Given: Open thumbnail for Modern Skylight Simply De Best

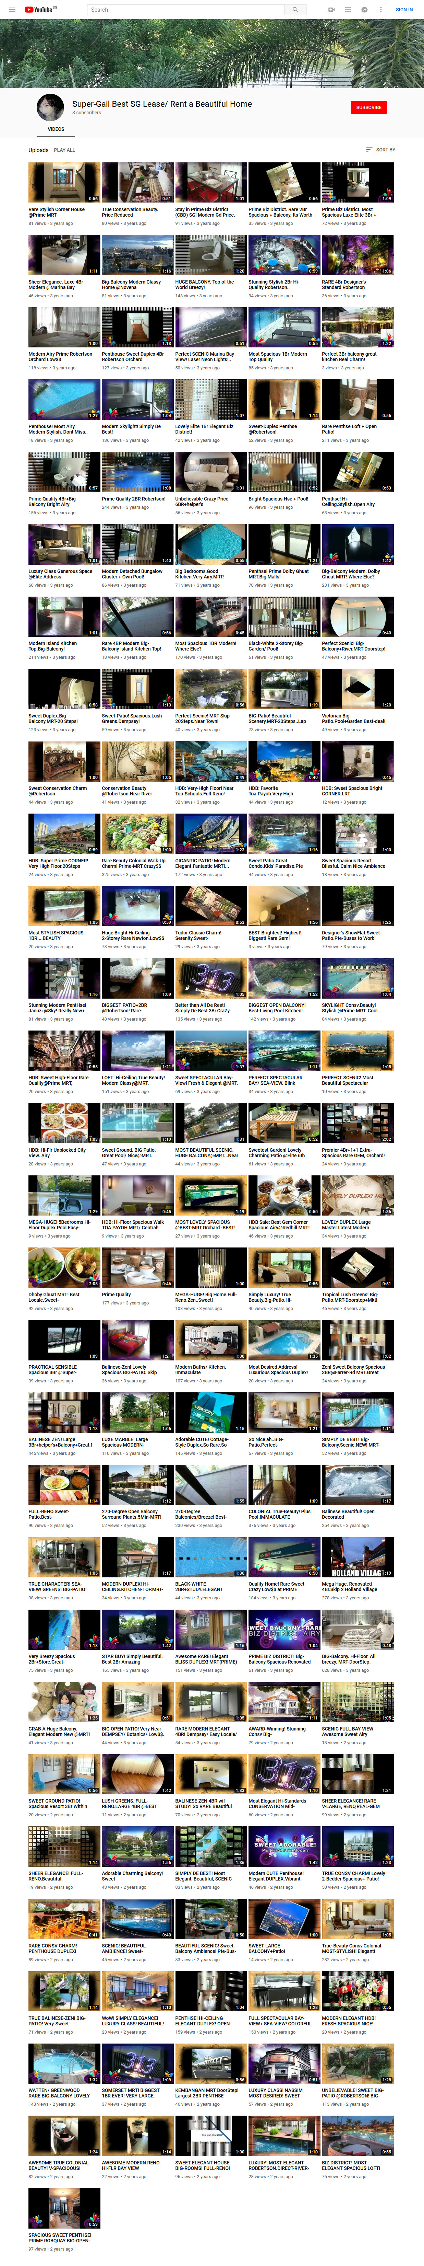Looking at the screenshot, I should tap(138, 399).
